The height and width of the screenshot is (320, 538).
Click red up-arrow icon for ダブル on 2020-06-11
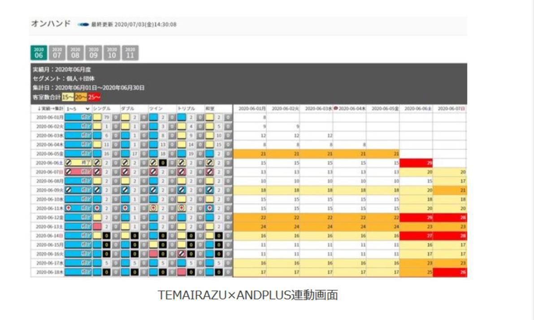point(125,208)
